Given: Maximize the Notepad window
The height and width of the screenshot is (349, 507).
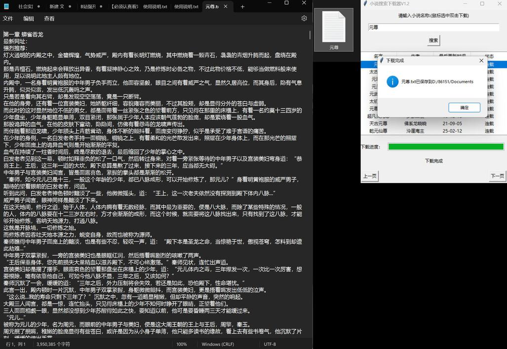Looking at the screenshot, I should 286,3.
